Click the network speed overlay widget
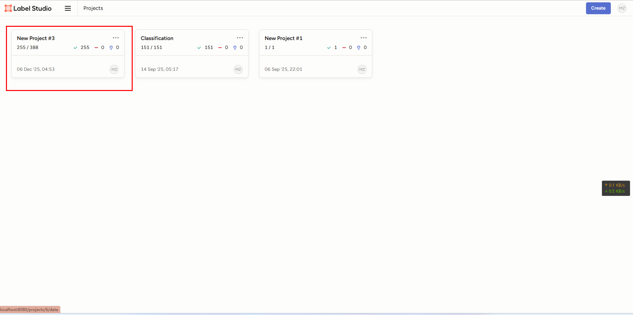 pos(616,188)
